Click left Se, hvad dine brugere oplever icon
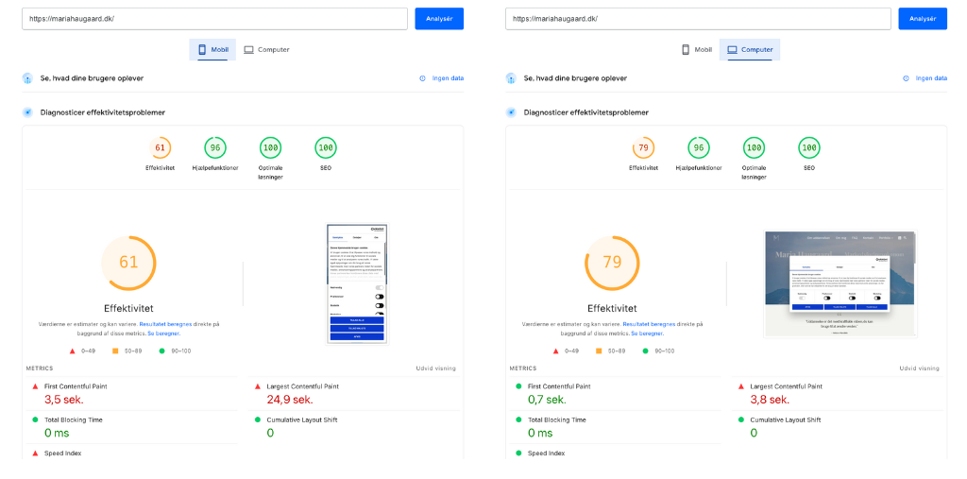 (x=27, y=78)
